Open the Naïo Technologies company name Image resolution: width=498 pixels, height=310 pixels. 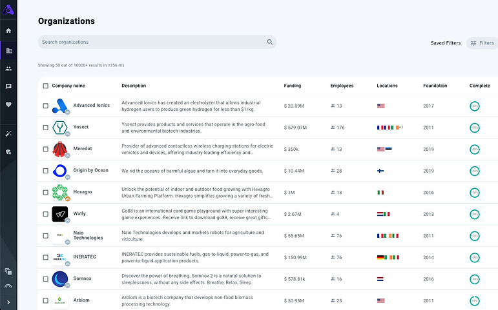pyautogui.click(x=88, y=235)
